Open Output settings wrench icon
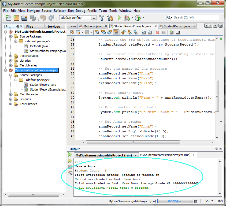This screenshot has height=206, width=226. 70,173
